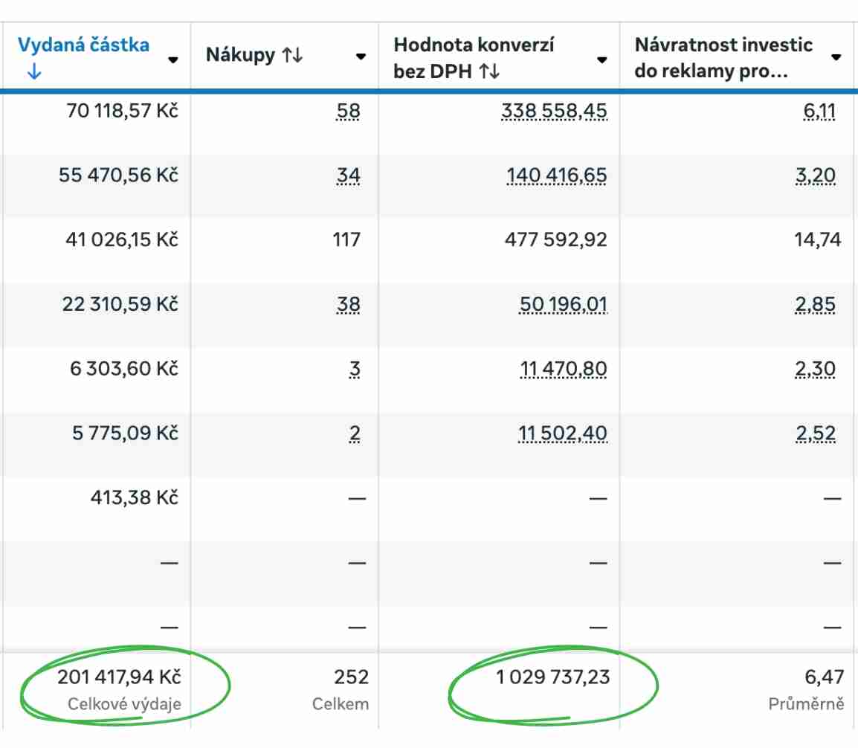Open conversion value 140 416,65
This screenshot has height=748, width=858.
556,175
